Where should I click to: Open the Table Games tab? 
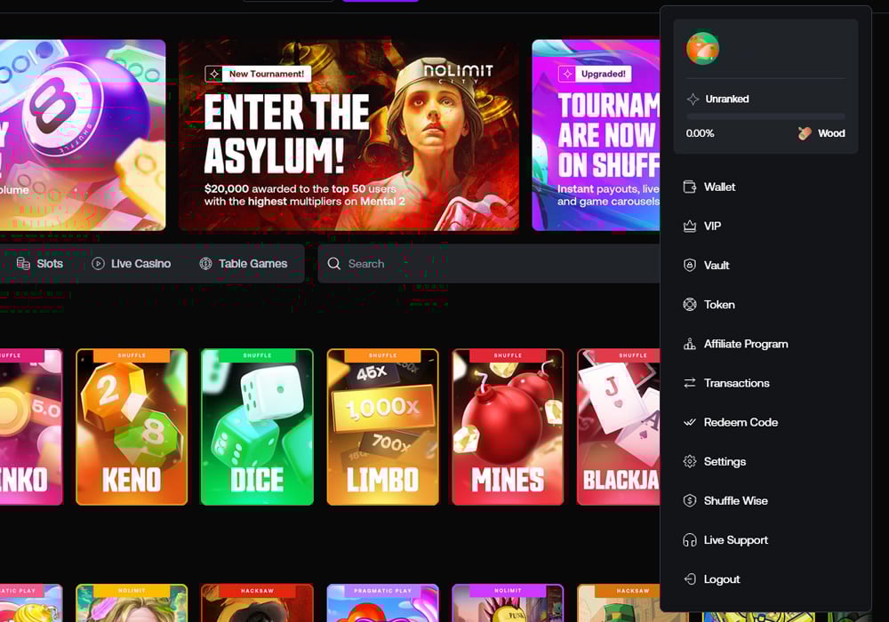click(x=243, y=264)
